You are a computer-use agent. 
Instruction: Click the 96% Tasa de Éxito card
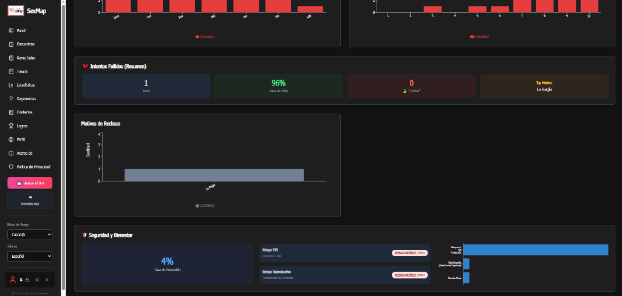[x=278, y=86]
